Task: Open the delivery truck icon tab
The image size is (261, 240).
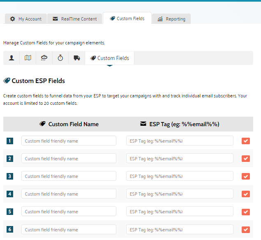Action: pyautogui.click(x=77, y=58)
